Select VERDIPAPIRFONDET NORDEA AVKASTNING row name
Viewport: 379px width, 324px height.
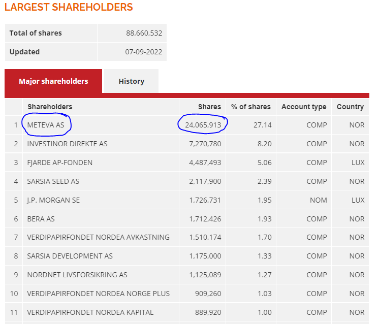point(99,237)
